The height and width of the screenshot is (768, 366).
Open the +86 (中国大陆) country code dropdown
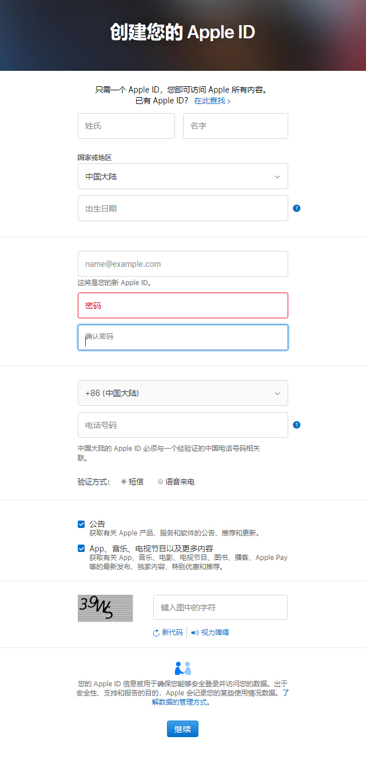click(183, 393)
